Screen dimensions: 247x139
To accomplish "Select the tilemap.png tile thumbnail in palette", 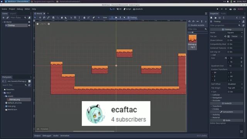I will 192,42.
